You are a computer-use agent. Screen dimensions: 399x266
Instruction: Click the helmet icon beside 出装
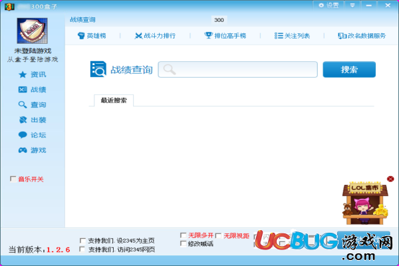[x=23, y=120]
